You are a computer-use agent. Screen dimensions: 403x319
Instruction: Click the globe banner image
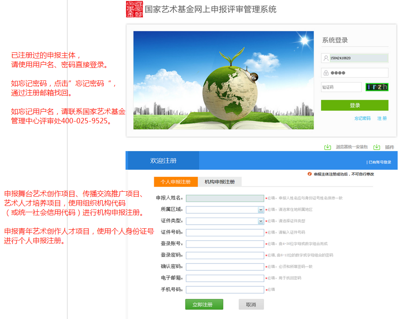[x=223, y=80]
